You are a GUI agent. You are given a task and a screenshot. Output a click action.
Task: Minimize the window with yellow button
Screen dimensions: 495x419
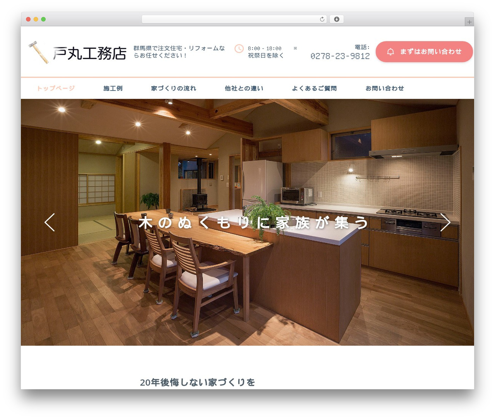click(x=36, y=19)
